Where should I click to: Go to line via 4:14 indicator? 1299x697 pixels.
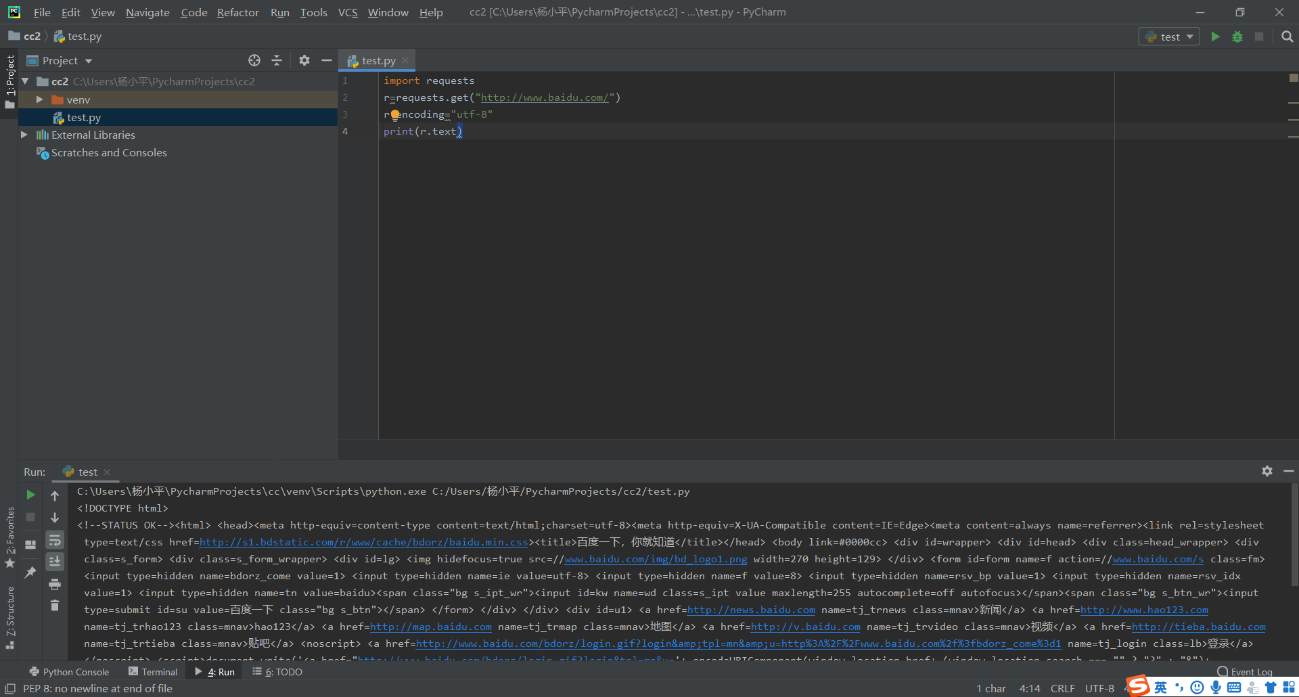tap(1030, 688)
